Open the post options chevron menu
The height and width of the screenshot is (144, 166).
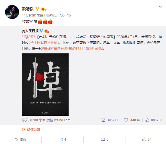(160, 6)
